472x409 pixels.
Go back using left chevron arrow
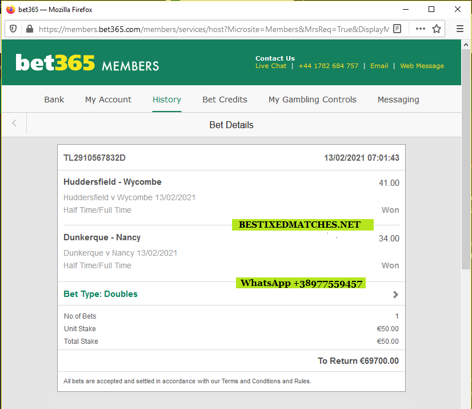coord(14,123)
